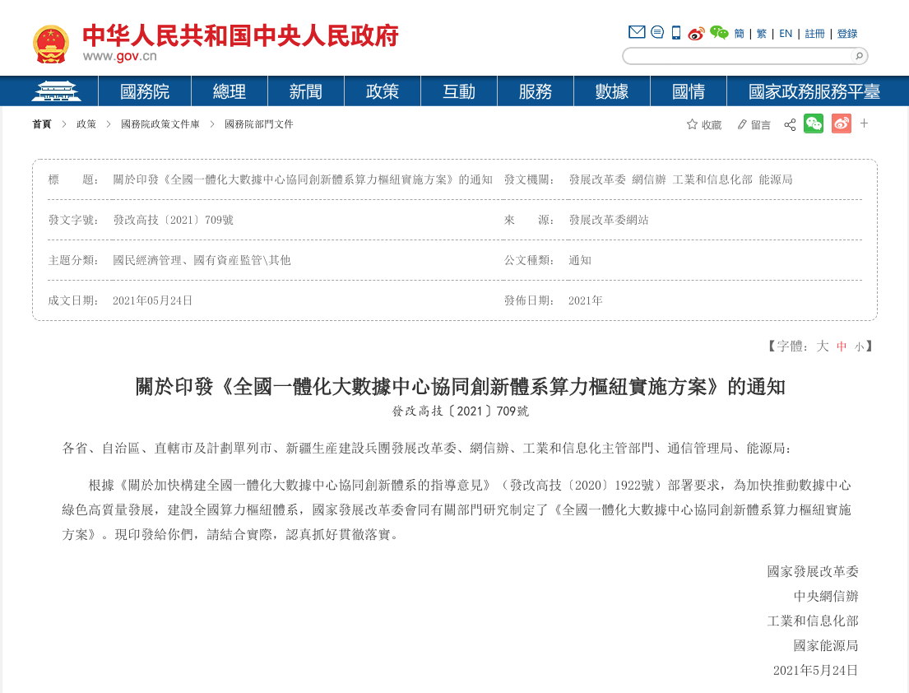Click the 登錄 login link
Viewport: 909px width, 693px height.
[847, 34]
